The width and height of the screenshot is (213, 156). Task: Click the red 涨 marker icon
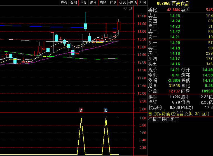click(x=81, y=110)
